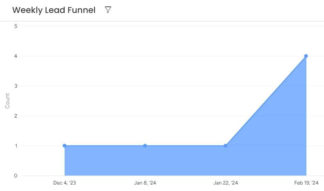
Task: Click the Jan 8, '24 x-axis label
Action: [x=145, y=183]
